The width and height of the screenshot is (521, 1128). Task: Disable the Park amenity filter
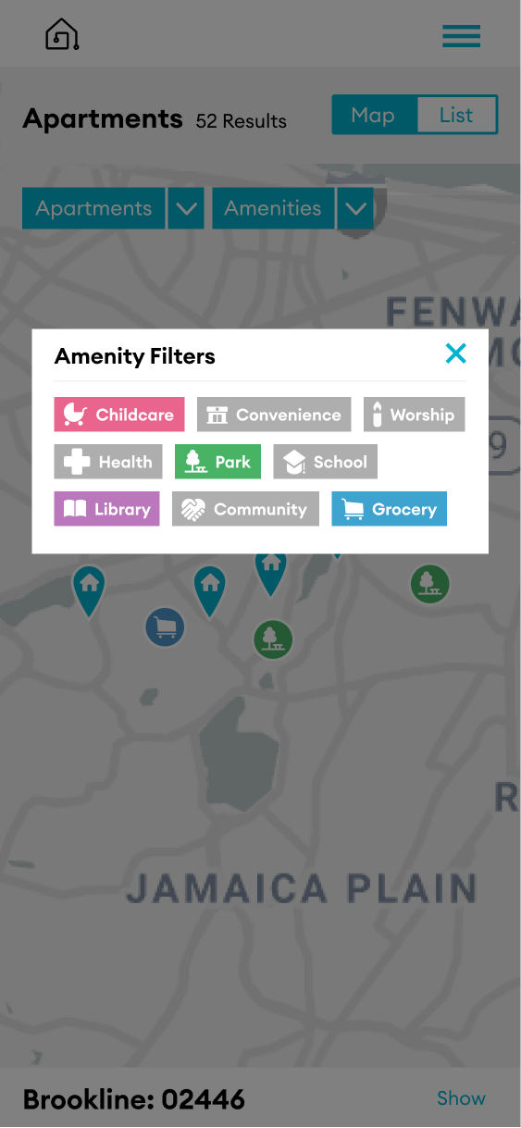pos(218,462)
